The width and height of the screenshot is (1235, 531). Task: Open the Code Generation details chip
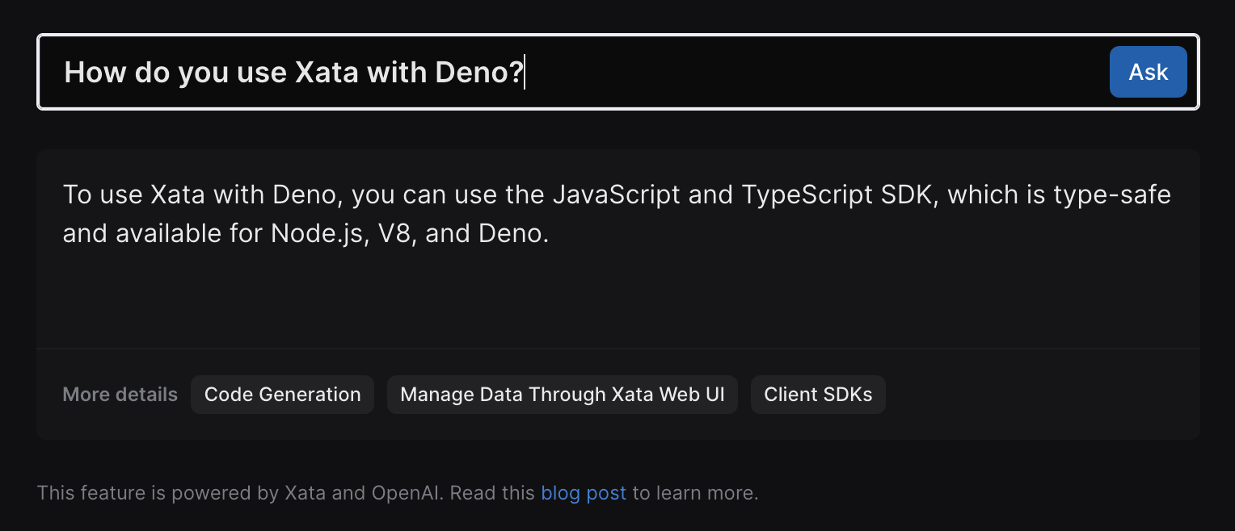[282, 395]
